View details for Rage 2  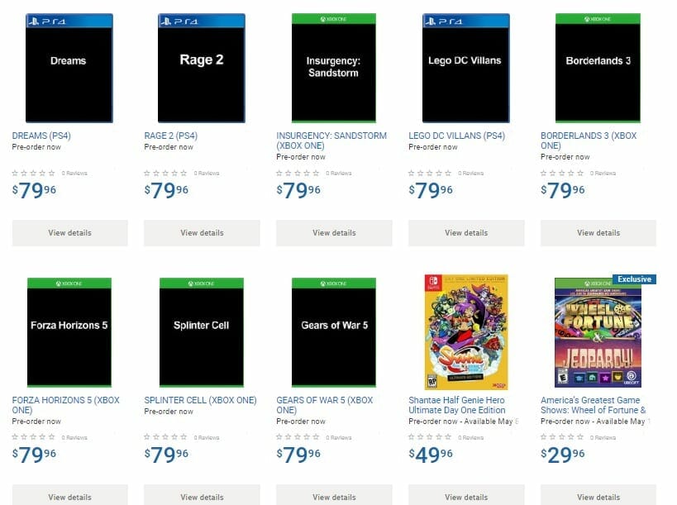pyautogui.click(x=202, y=233)
